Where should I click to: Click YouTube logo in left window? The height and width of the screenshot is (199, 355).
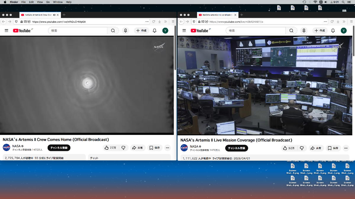(22, 31)
